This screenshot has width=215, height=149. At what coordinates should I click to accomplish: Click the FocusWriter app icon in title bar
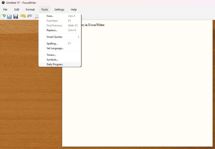point(3,3)
